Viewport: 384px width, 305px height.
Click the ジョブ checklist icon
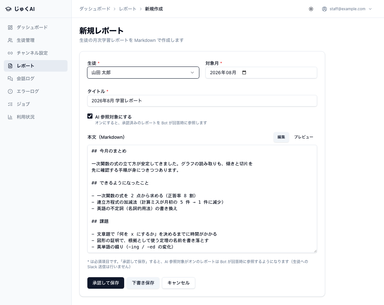10,104
